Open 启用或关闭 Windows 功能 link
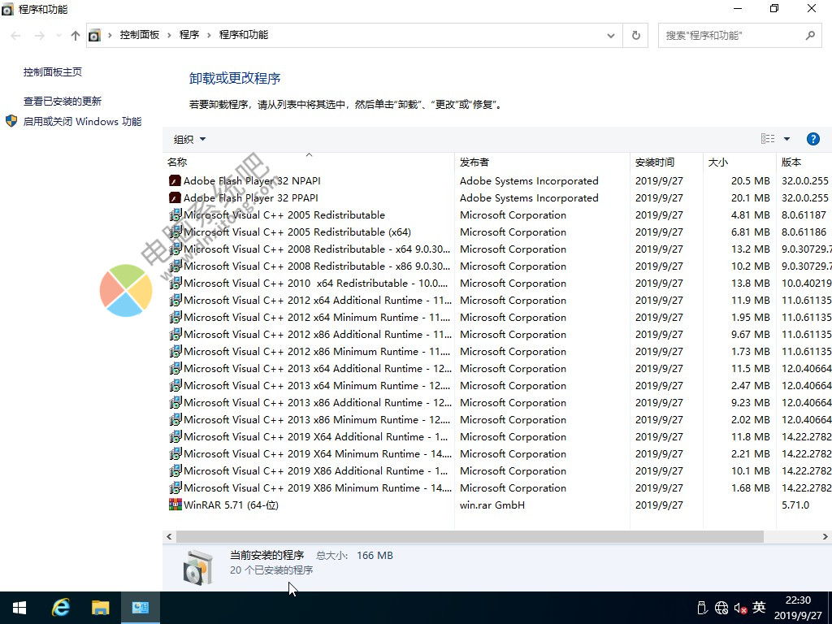 [82, 122]
